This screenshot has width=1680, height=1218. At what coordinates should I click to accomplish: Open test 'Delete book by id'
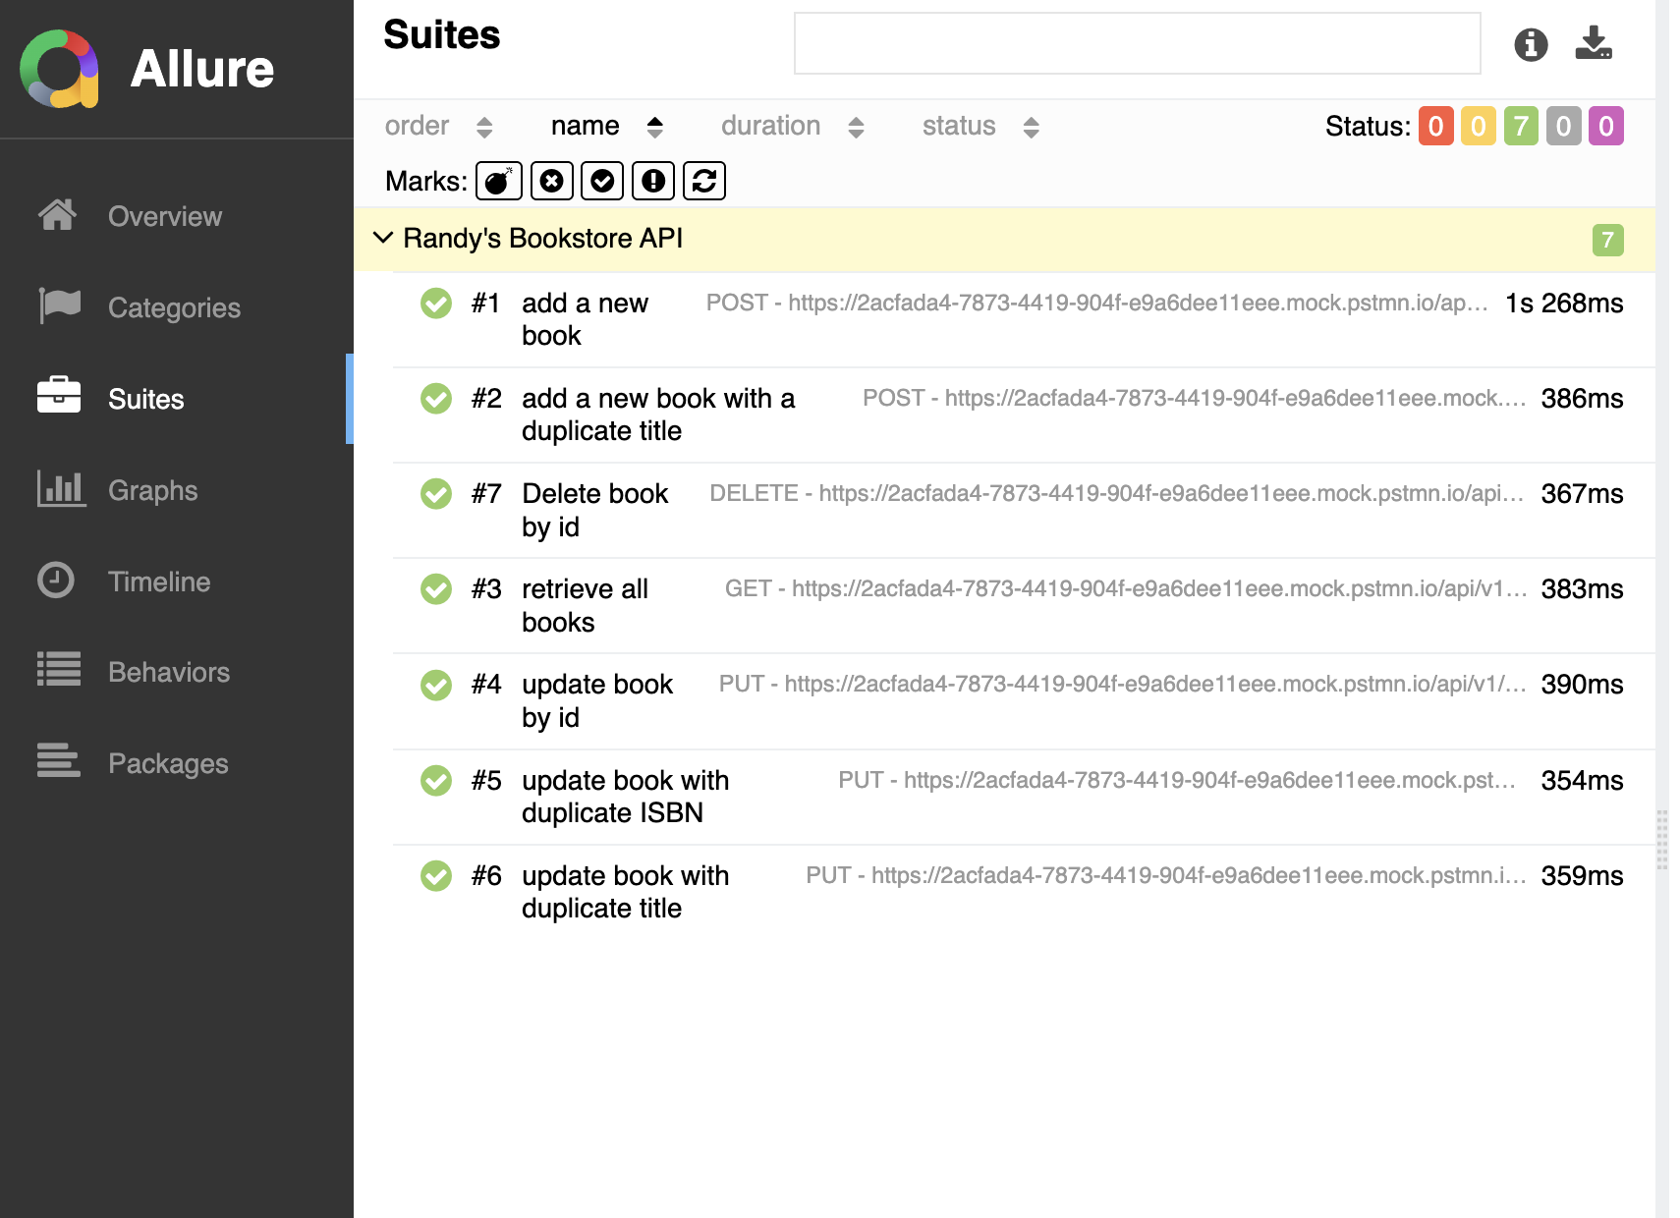click(1024, 510)
